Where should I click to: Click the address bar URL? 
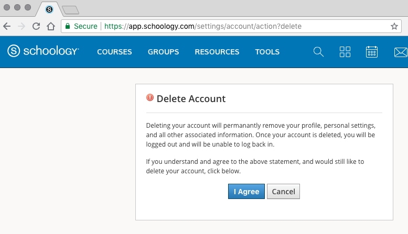coord(203,26)
